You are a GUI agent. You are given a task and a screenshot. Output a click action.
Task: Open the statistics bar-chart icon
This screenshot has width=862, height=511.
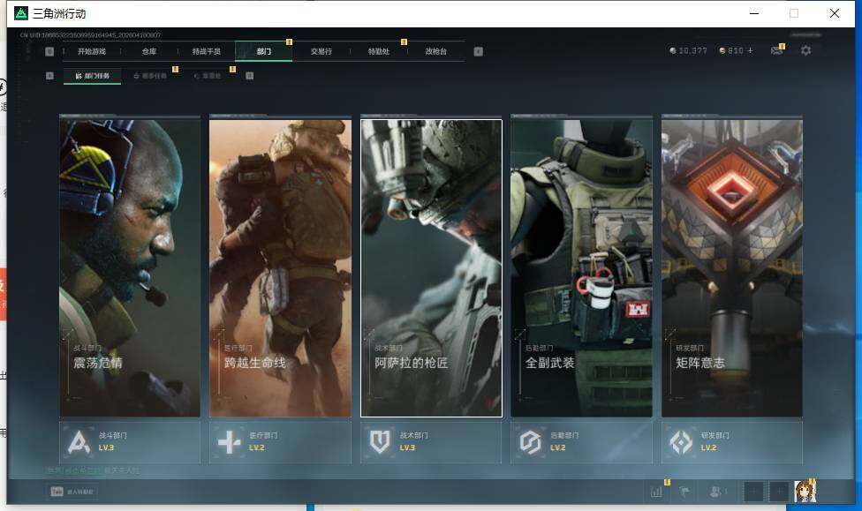656,492
